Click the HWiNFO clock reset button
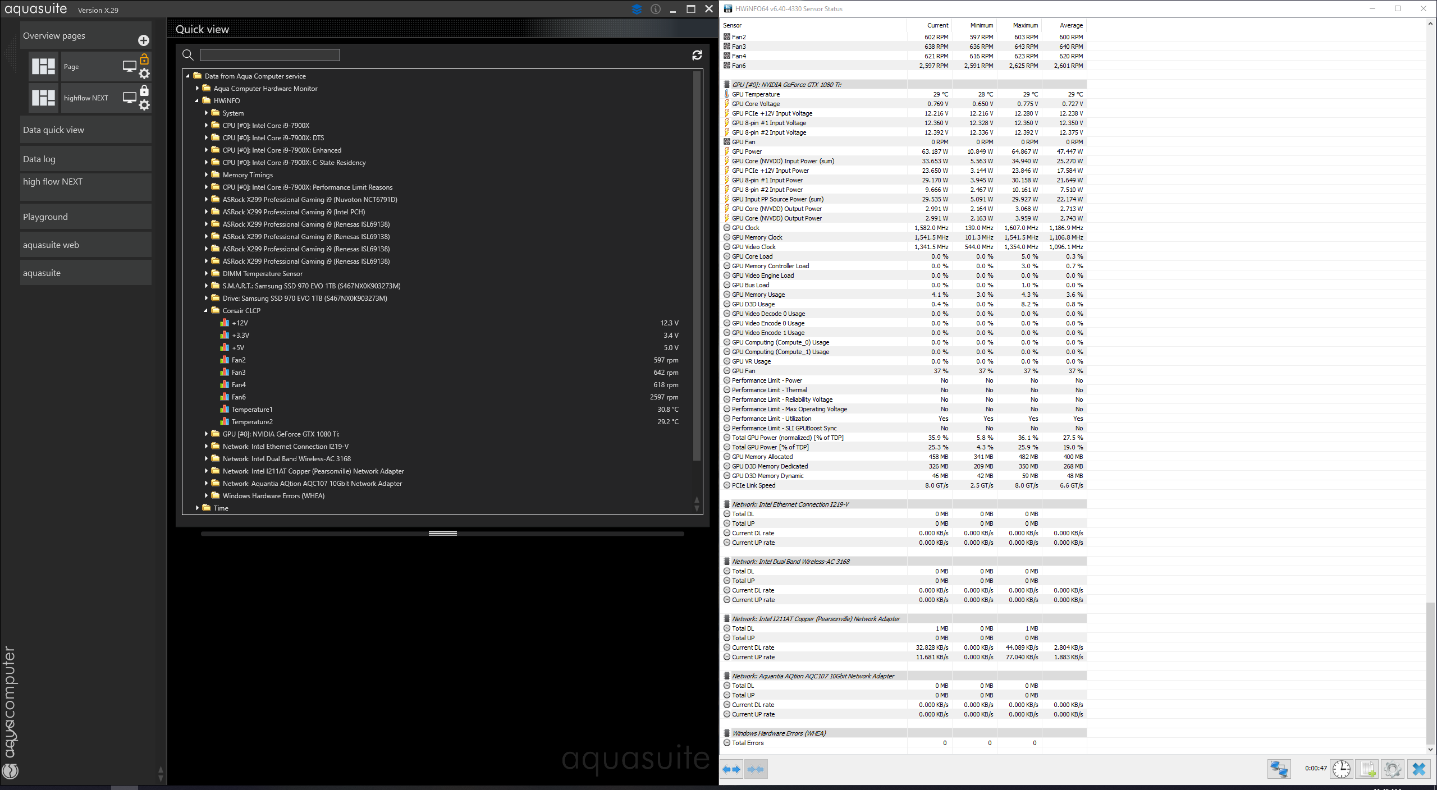Image resolution: width=1437 pixels, height=790 pixels. click(1342, 769)
